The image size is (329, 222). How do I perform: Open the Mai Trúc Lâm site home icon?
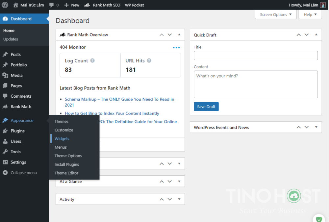(x=15, y=5)
